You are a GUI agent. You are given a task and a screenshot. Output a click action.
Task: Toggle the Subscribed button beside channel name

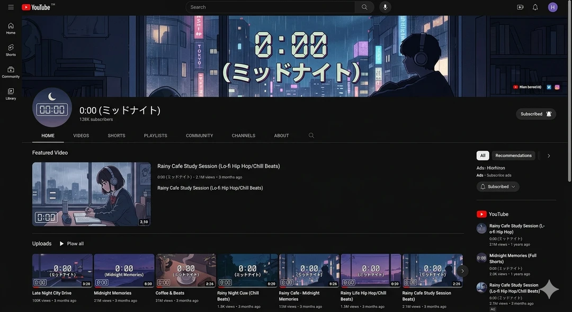click(x=535, y=114)
